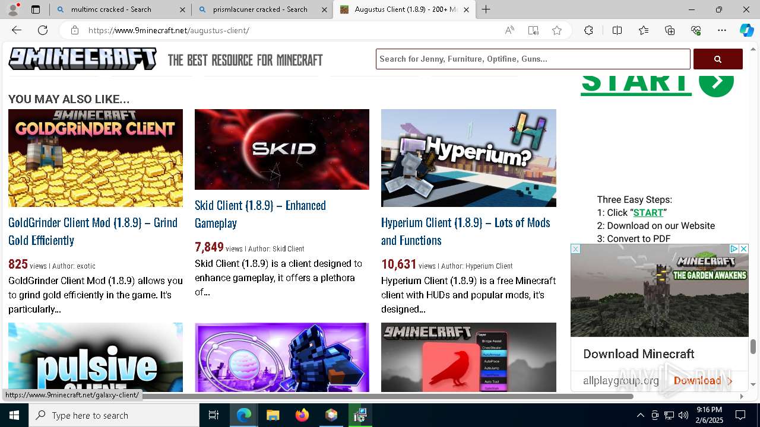Open Windows Start menu
This screenshot has height=427, width=760.
click(x=14, y=415)
